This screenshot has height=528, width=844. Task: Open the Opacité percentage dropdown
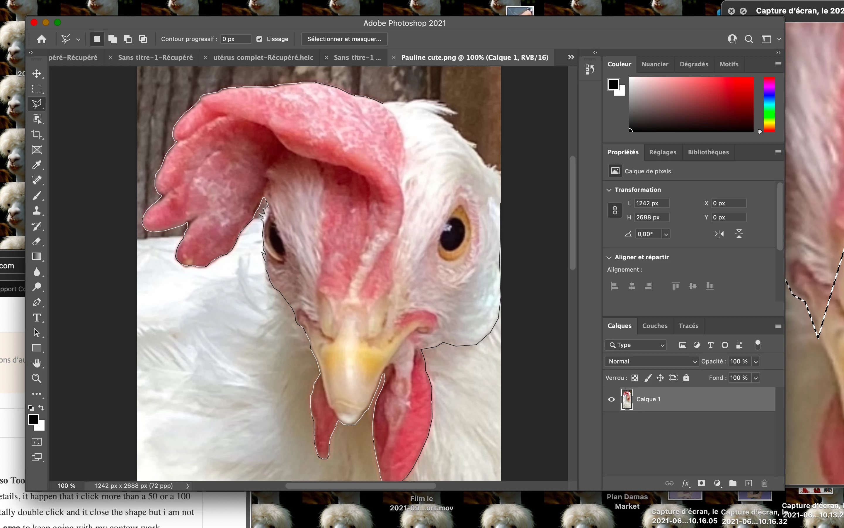(x=756, y=361)
